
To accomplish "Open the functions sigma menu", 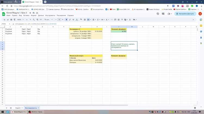I will pos(130,20).
